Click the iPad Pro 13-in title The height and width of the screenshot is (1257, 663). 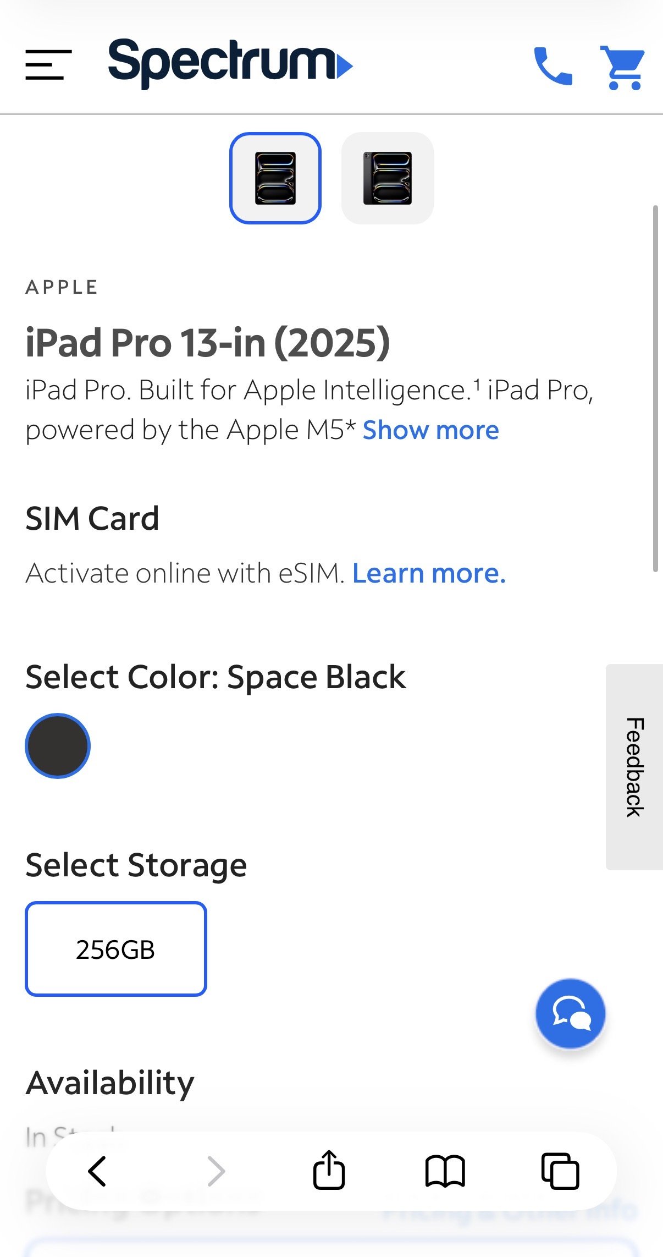point(207,343)
